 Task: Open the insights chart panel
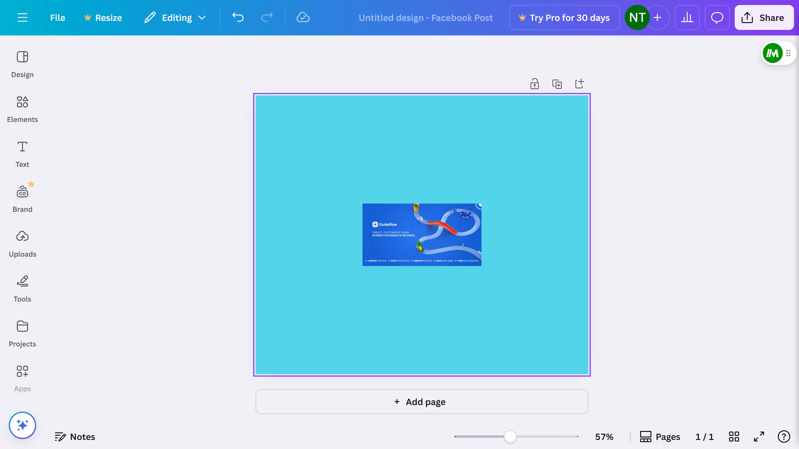(687, 17)
